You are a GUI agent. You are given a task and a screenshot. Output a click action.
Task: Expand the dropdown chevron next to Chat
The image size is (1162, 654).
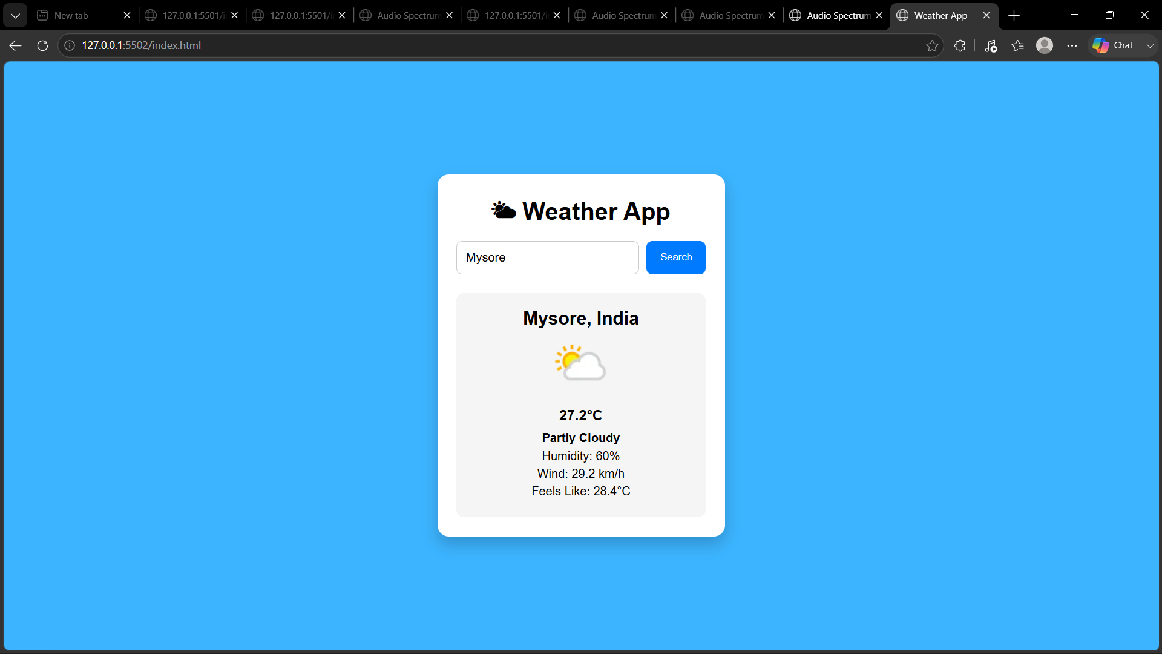click(x=1150, y=45)
